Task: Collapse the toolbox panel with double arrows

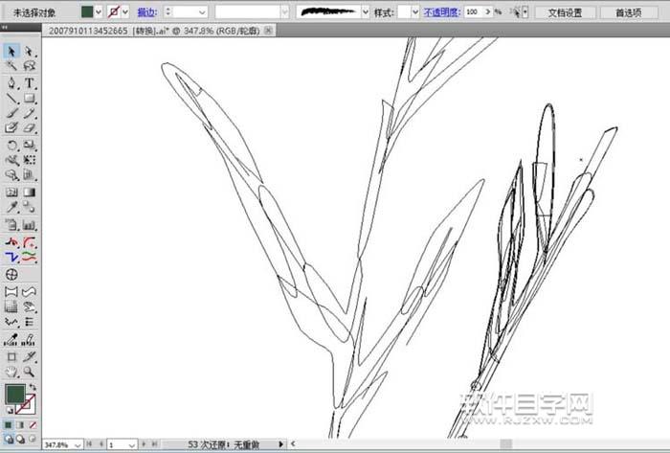Action: 5,28
